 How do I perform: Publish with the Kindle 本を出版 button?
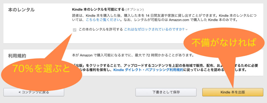(233, 92)
